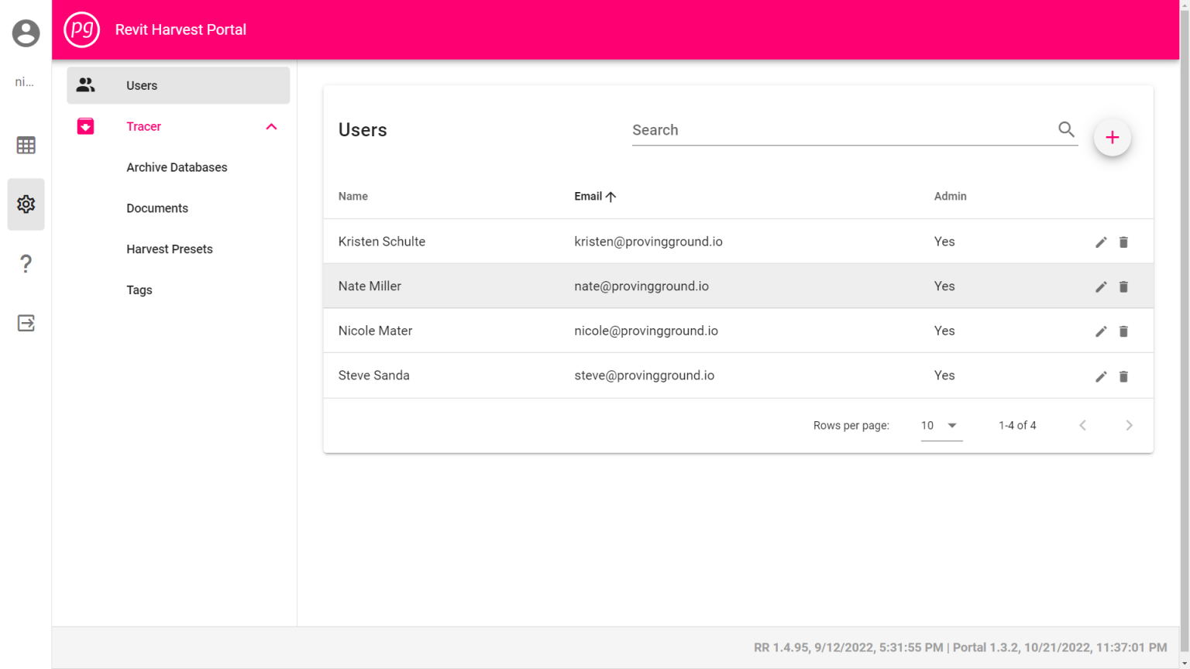
Task: Collapse the Tracer section chevron
Action: coord(270,125)
